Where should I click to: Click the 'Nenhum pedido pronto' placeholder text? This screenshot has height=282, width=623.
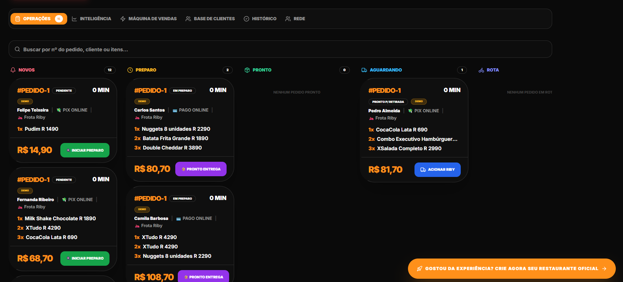[297, 92]
